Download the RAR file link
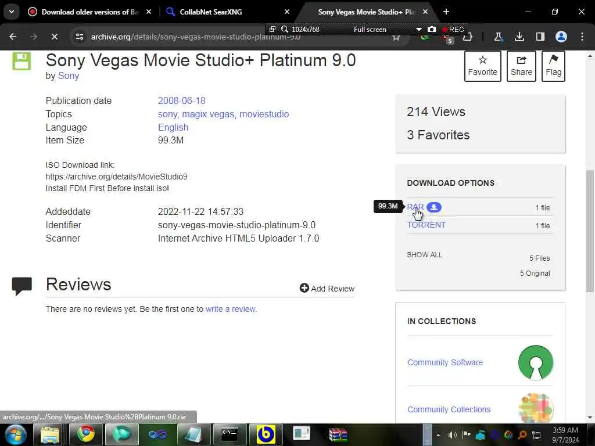This screenshot has height=446, width=595. pyautogui.click(x=415, y=207)
